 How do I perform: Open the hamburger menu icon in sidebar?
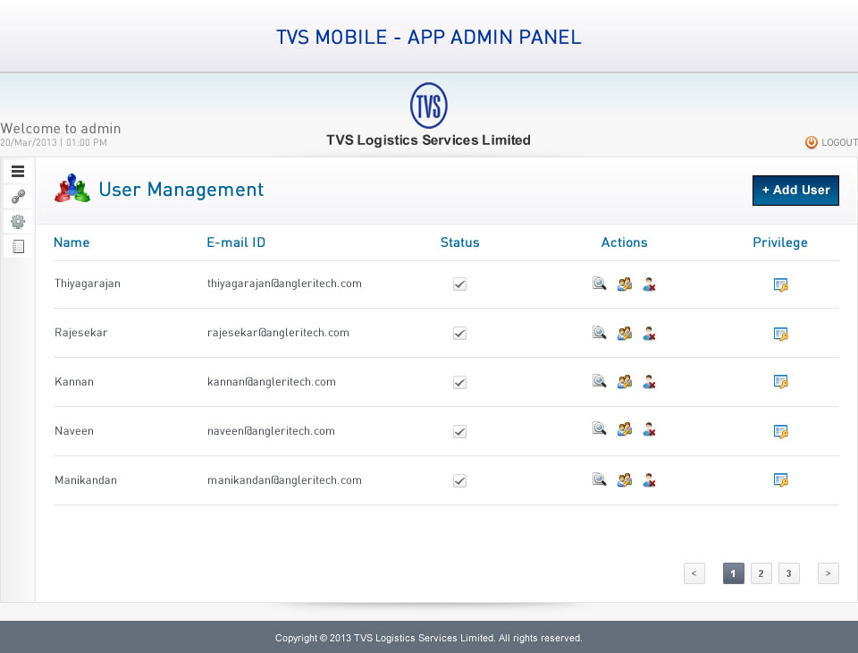[18, 172]
